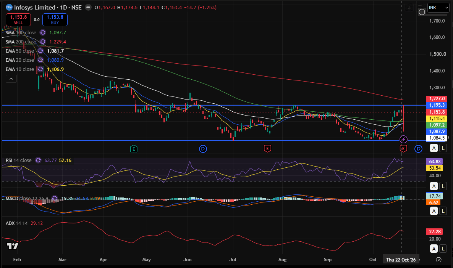453x268 pixels.
Task: Click the Infosys logo beside the symbol name
Action: 9,7
